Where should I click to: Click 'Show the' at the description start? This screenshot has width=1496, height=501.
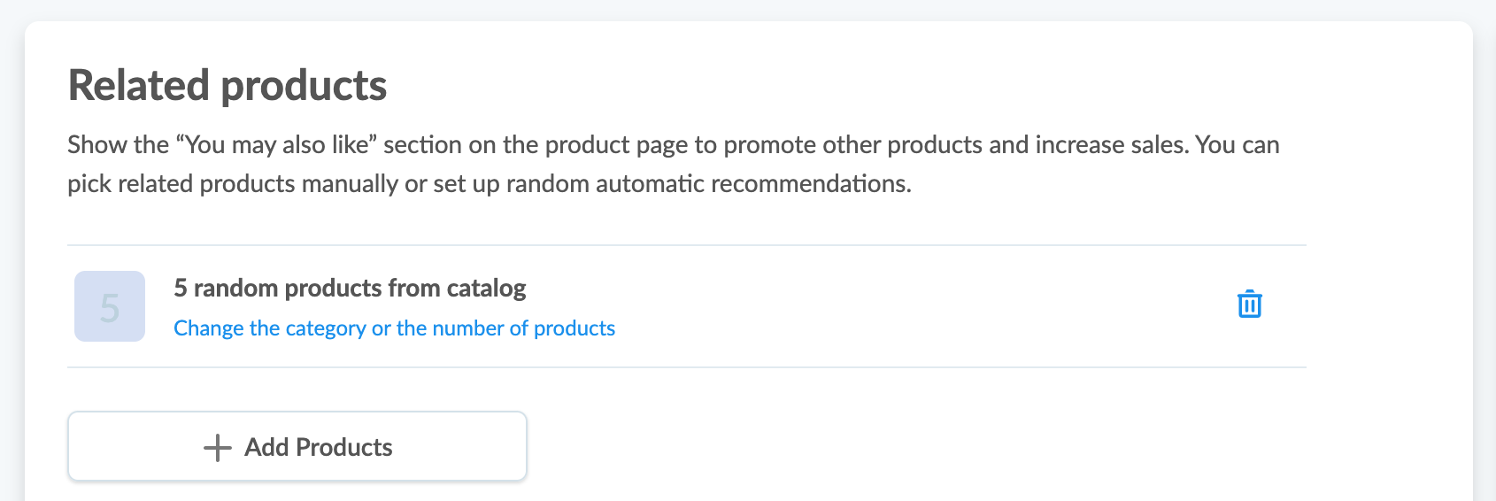pos(118,145)
